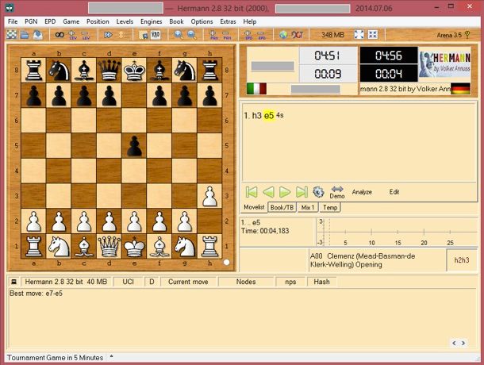Screen dimensions: 484x365
Task: Click the Analyze button
Action: click(362, 192)
